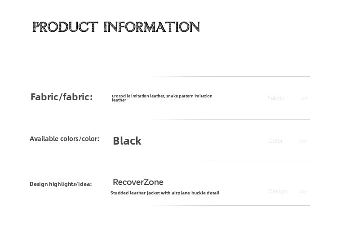This screenshot has height=229, width=337.
Task: Select the faint Color label
Action: click(275, 141)
